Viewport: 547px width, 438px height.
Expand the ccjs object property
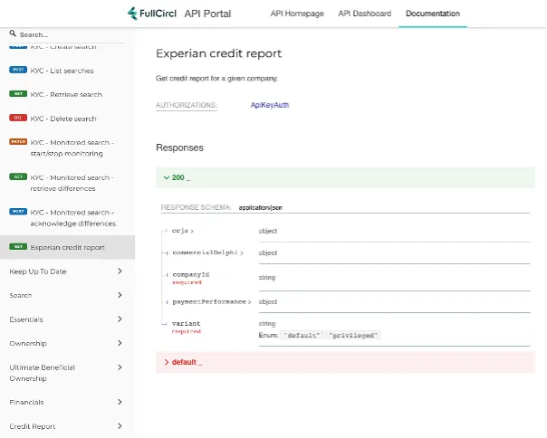pos(183,231)
